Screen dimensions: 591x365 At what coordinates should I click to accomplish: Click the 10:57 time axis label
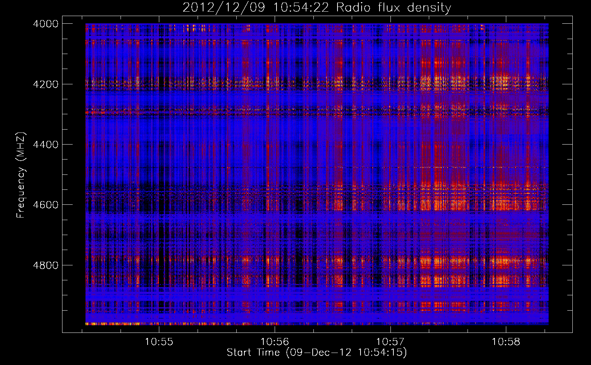coord(390,342)
